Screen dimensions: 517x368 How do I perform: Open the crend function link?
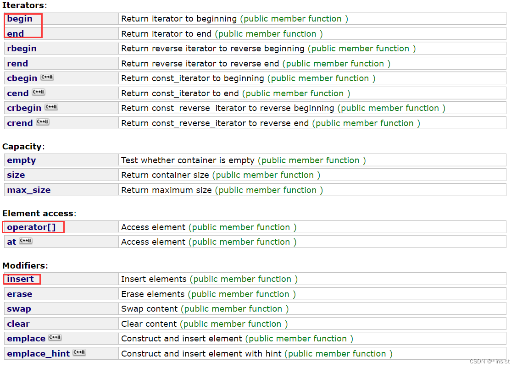point(20,123)
